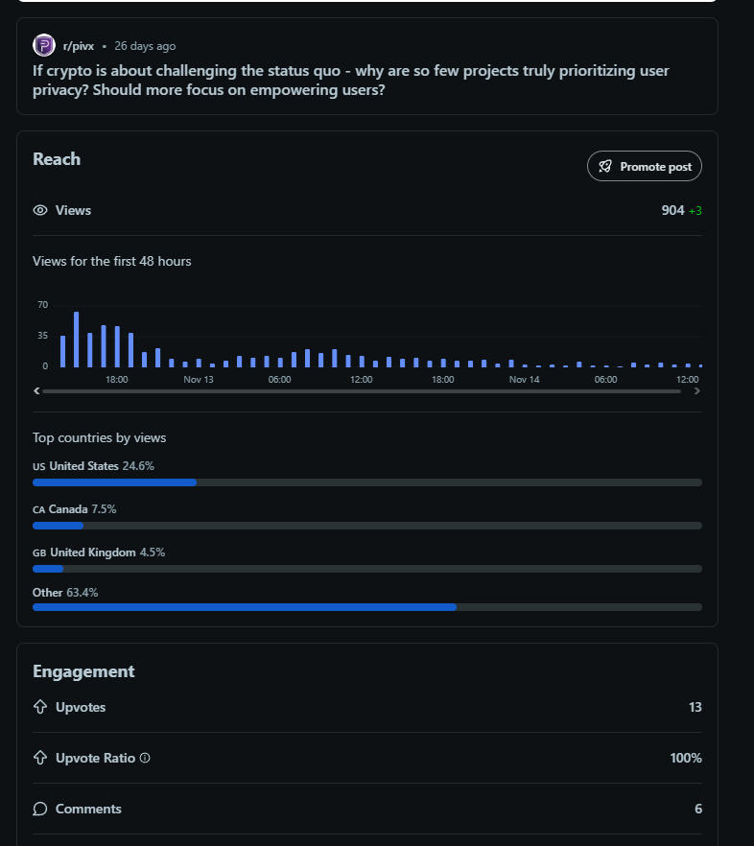Click the eye icon beside Views
The height and width of the screenshot is (846, 754).
coord(40,210)
